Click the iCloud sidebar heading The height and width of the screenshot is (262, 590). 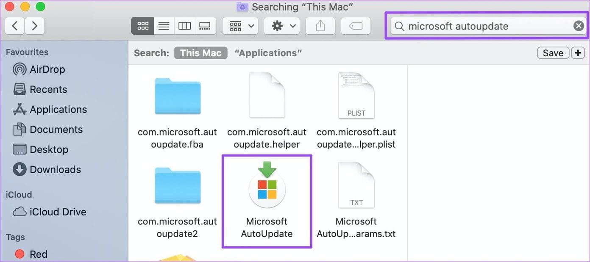(19, 195)
